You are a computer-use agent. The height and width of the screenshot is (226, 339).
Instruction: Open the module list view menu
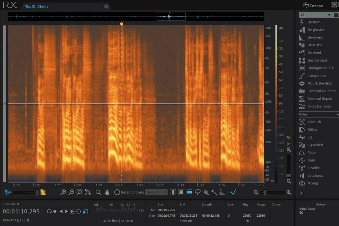coord(336,15)
